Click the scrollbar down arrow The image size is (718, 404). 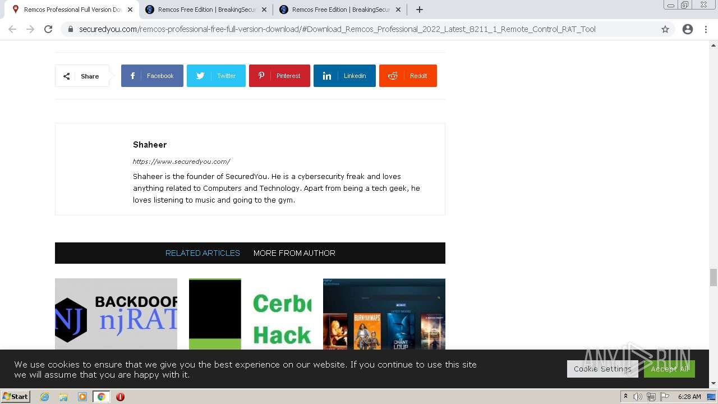(714, 384)
